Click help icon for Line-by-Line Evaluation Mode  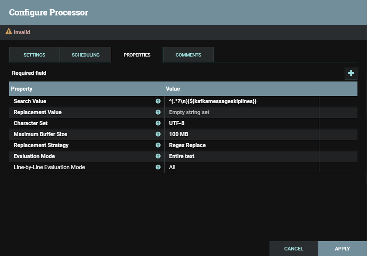click(x=158, y=167)
